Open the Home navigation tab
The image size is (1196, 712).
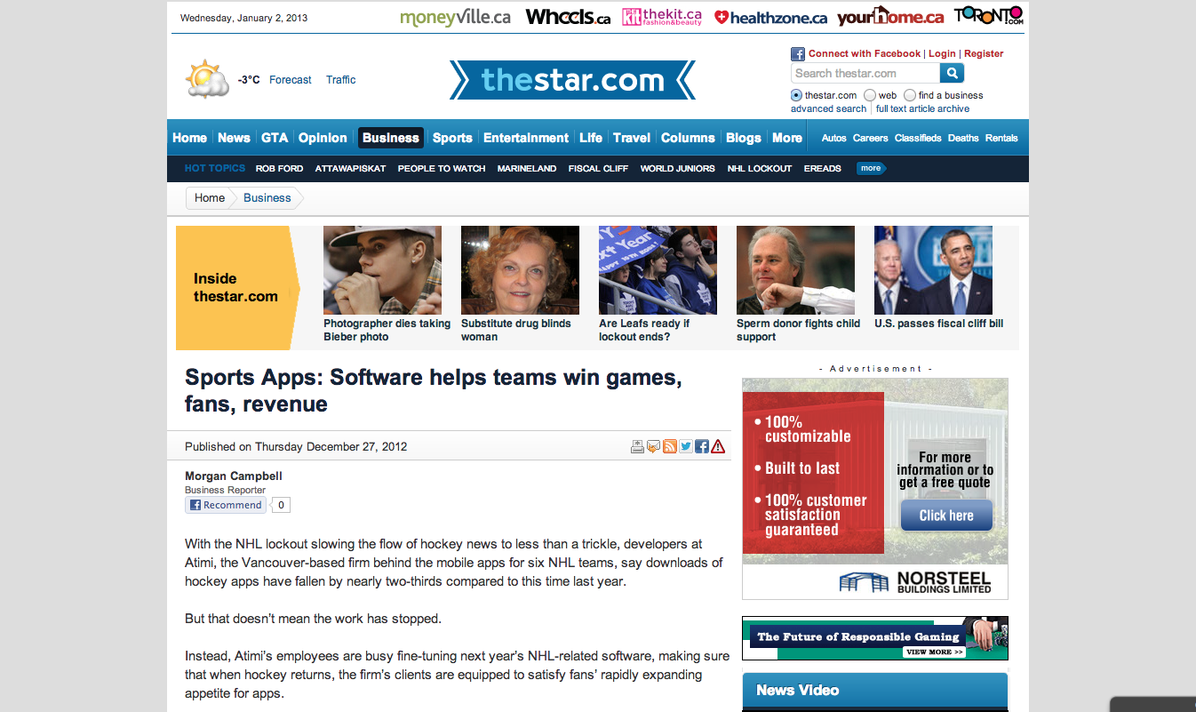tap(189, 138)
